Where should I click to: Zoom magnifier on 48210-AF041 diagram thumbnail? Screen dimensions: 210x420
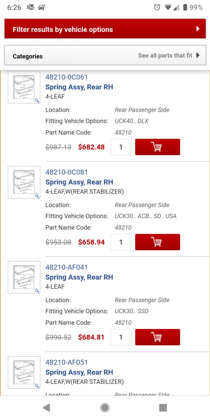(x=37, y=291)
